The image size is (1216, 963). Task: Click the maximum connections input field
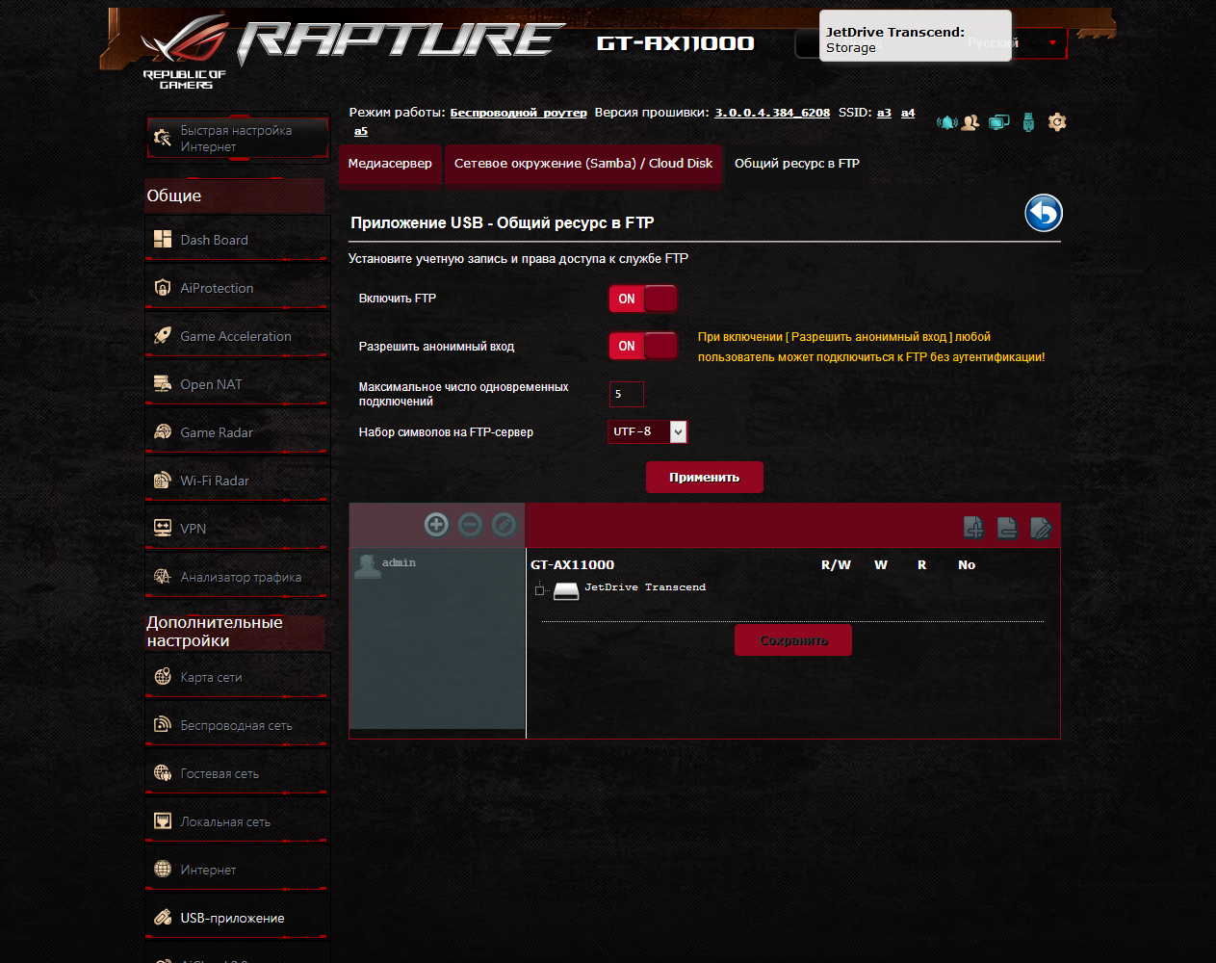click(x=627, y=394)
